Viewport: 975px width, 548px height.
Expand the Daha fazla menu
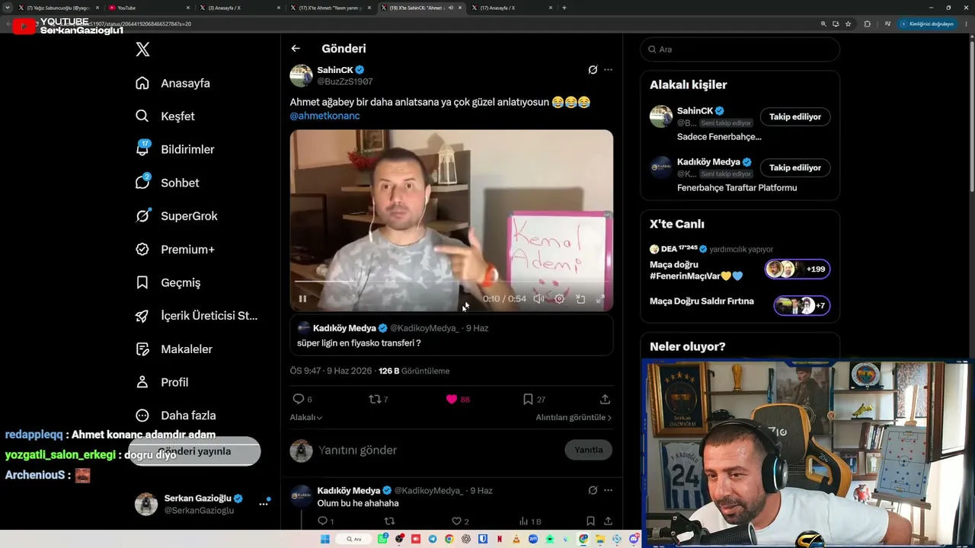[176, 416]
